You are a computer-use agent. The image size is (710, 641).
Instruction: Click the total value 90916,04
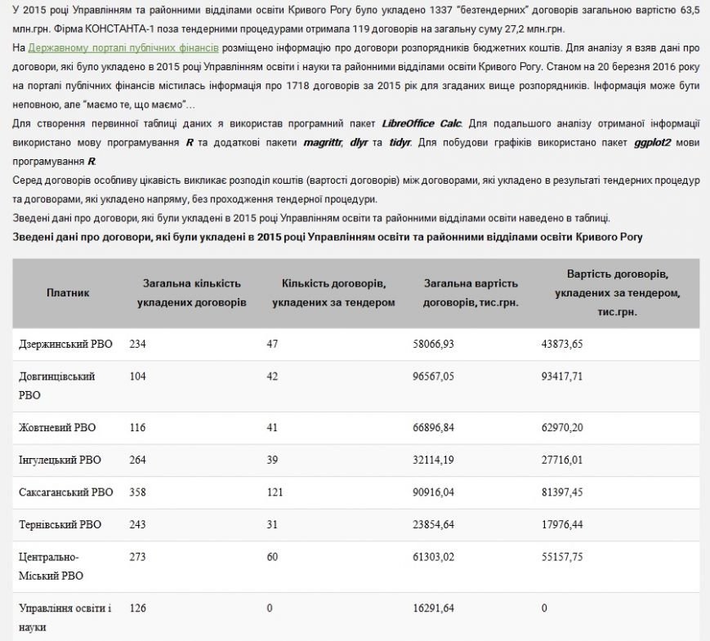[x=433, y=492]
